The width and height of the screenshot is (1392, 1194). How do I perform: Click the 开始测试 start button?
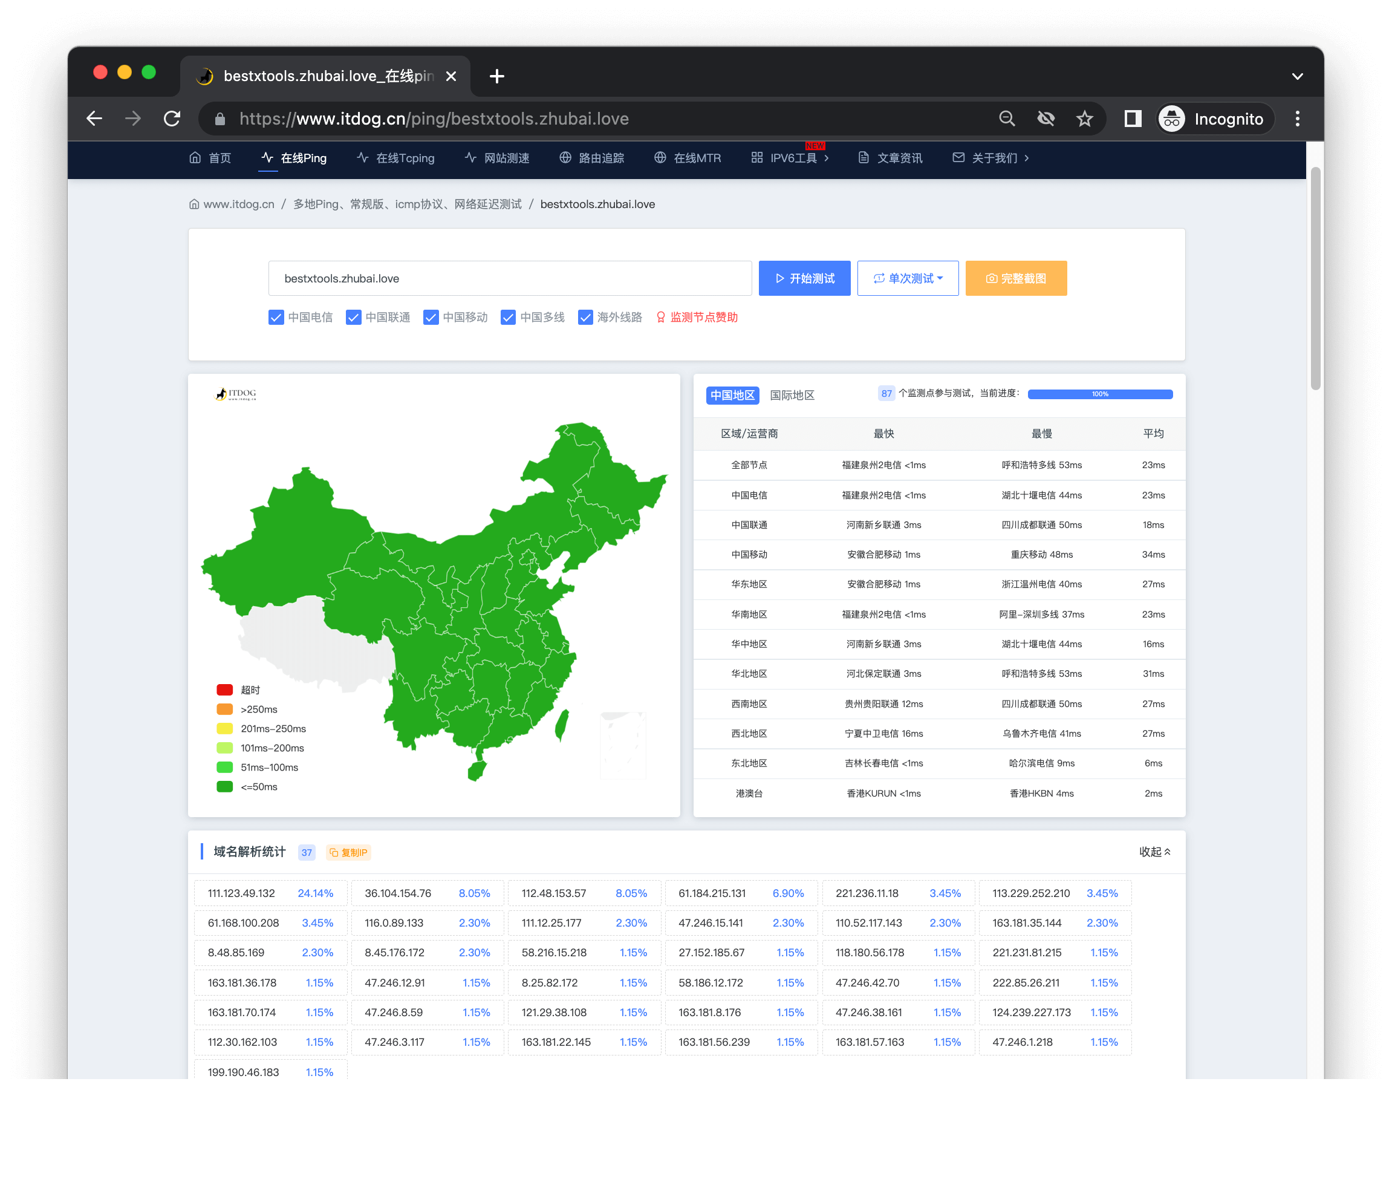click(805, 278)
